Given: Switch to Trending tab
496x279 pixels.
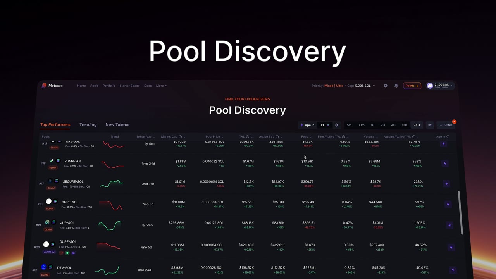Looking at the screenshot, I should click(x=88, y=125).
